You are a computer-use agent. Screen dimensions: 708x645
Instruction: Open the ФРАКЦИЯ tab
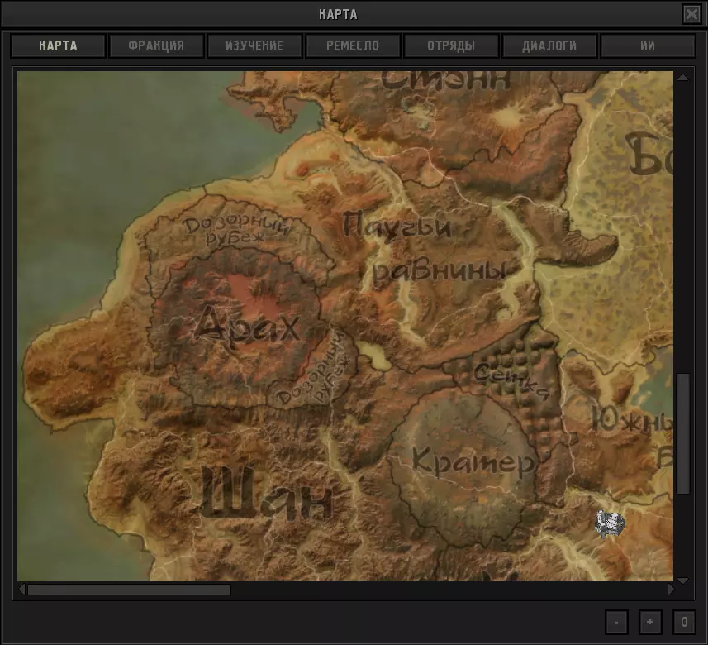point(156,45)
